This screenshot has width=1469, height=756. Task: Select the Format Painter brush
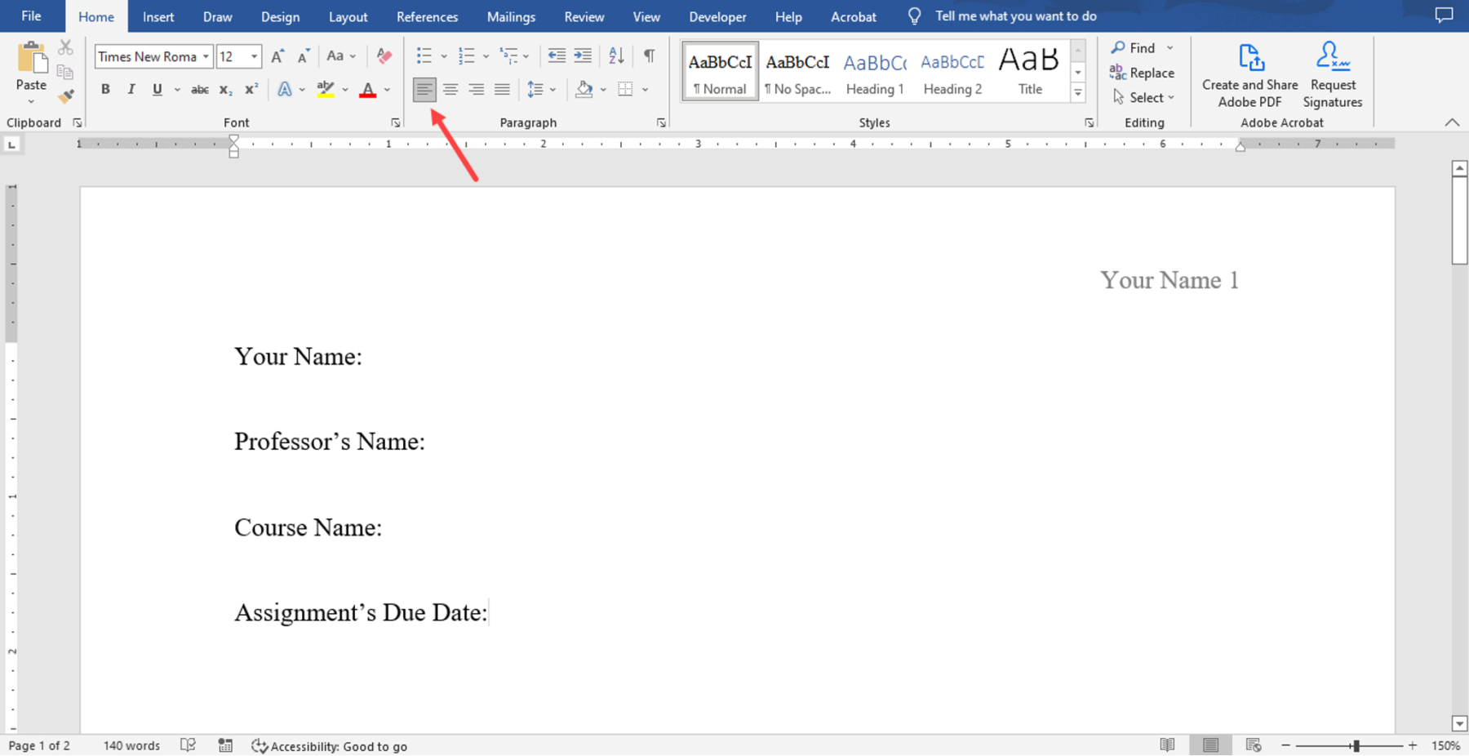coord(66,96)
